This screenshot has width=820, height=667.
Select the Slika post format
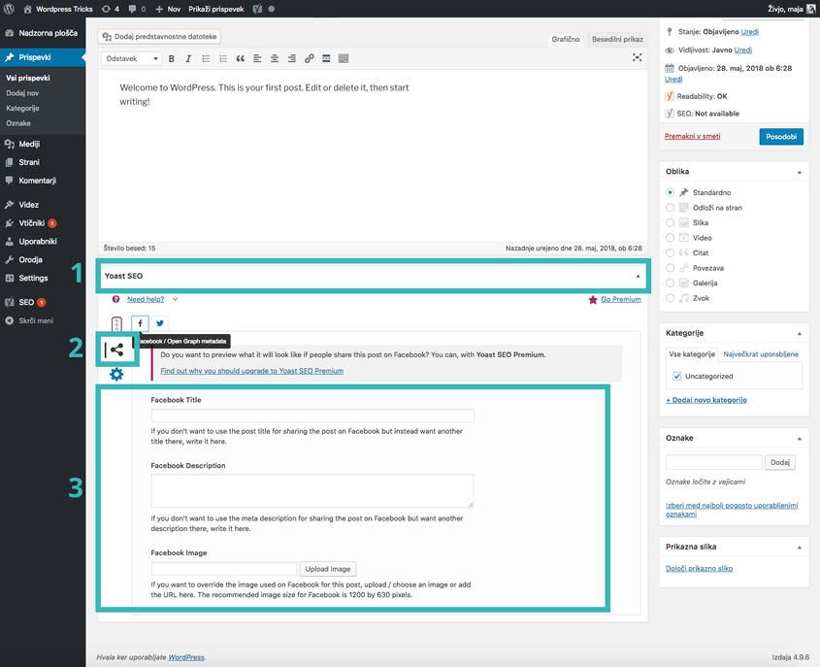pyautogui.click(x=670, y=223)
